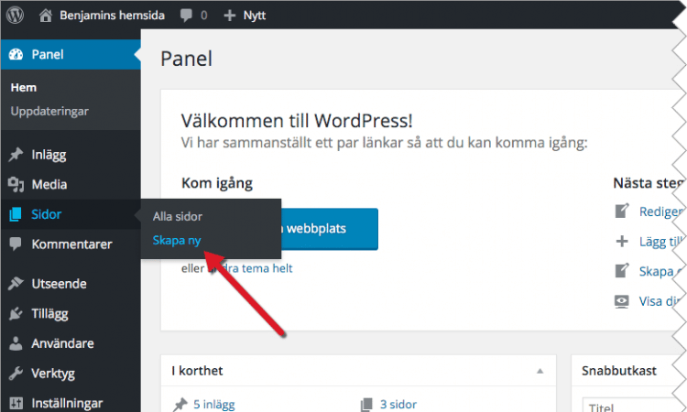Click the home icon beside Benjamins hemsida
This screenshot has height=412, width=687.
point(46,16)
